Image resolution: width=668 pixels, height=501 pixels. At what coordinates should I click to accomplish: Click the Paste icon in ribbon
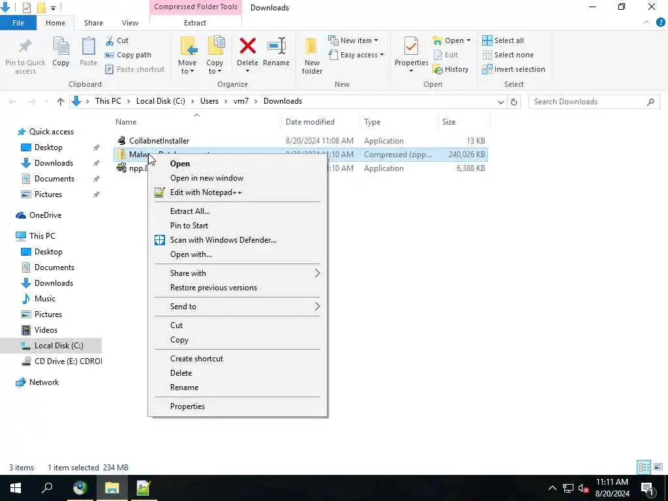pos(88,46)
